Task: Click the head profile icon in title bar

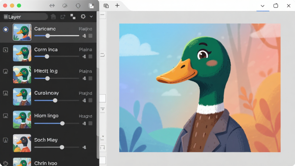Action: coord(78,6)
